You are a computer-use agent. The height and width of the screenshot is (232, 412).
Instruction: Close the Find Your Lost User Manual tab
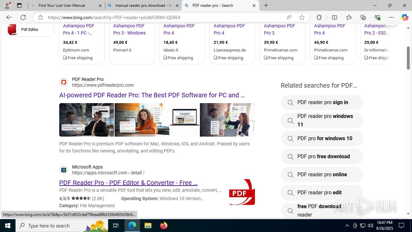pyautogui.click(x=100, y=5)
